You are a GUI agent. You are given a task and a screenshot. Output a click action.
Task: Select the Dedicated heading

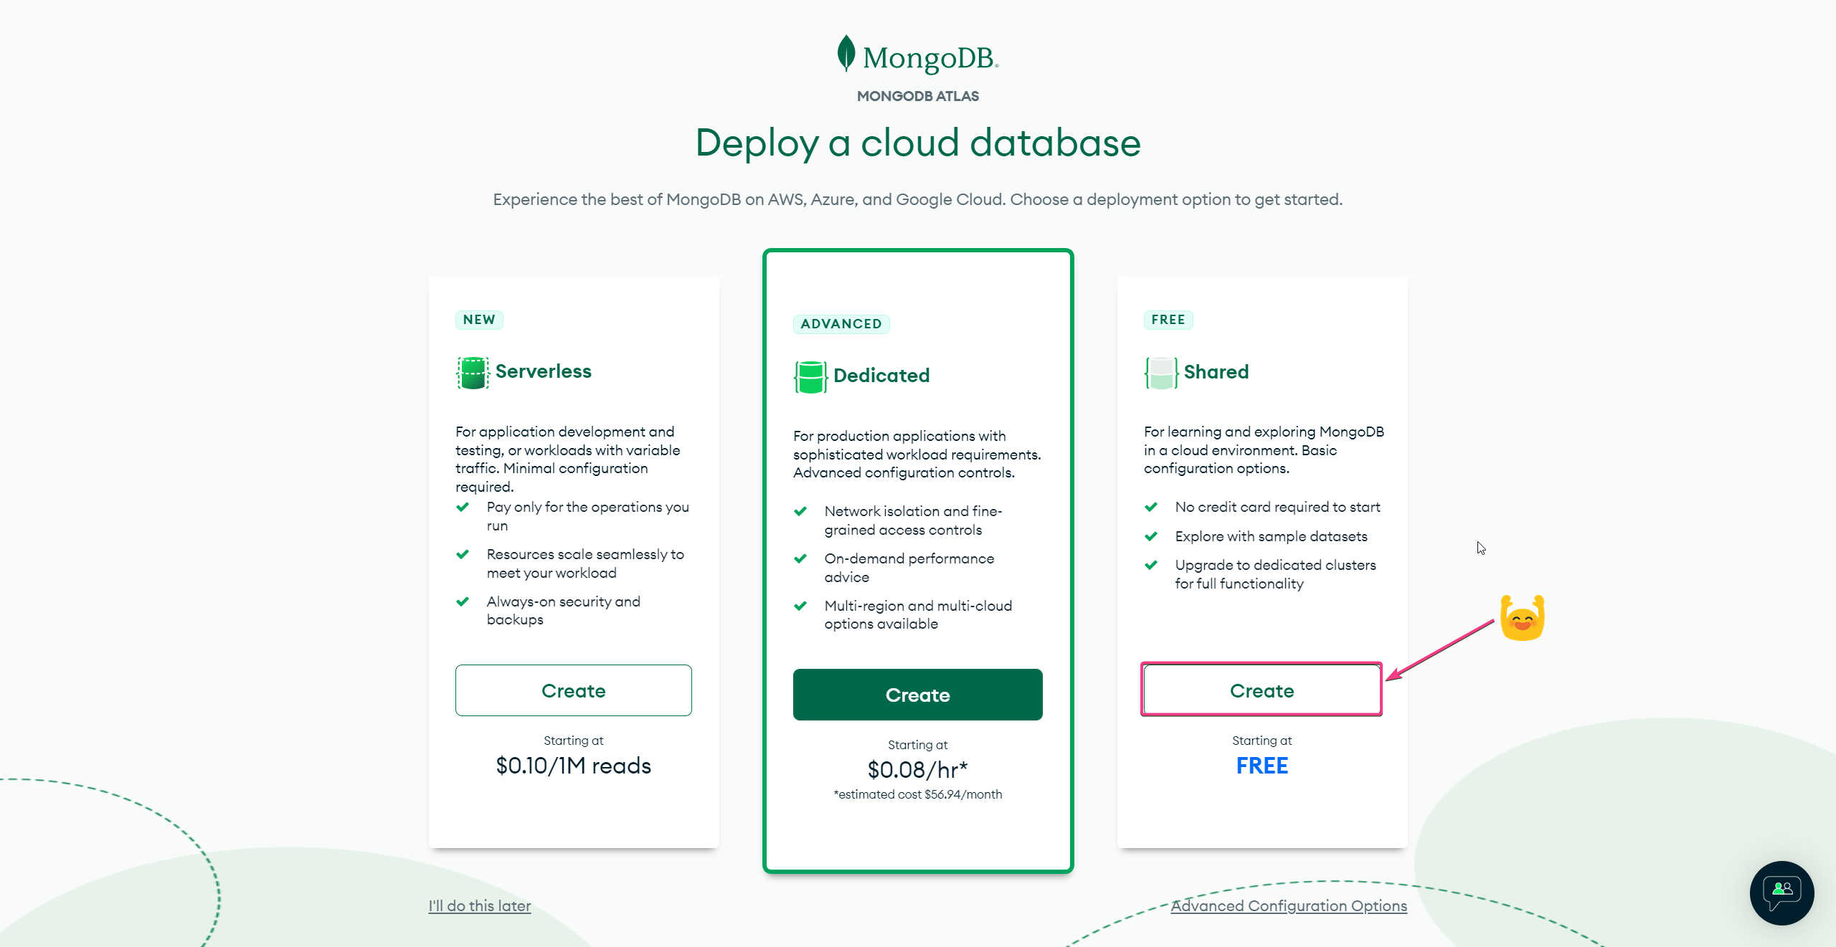coord(881,376)
